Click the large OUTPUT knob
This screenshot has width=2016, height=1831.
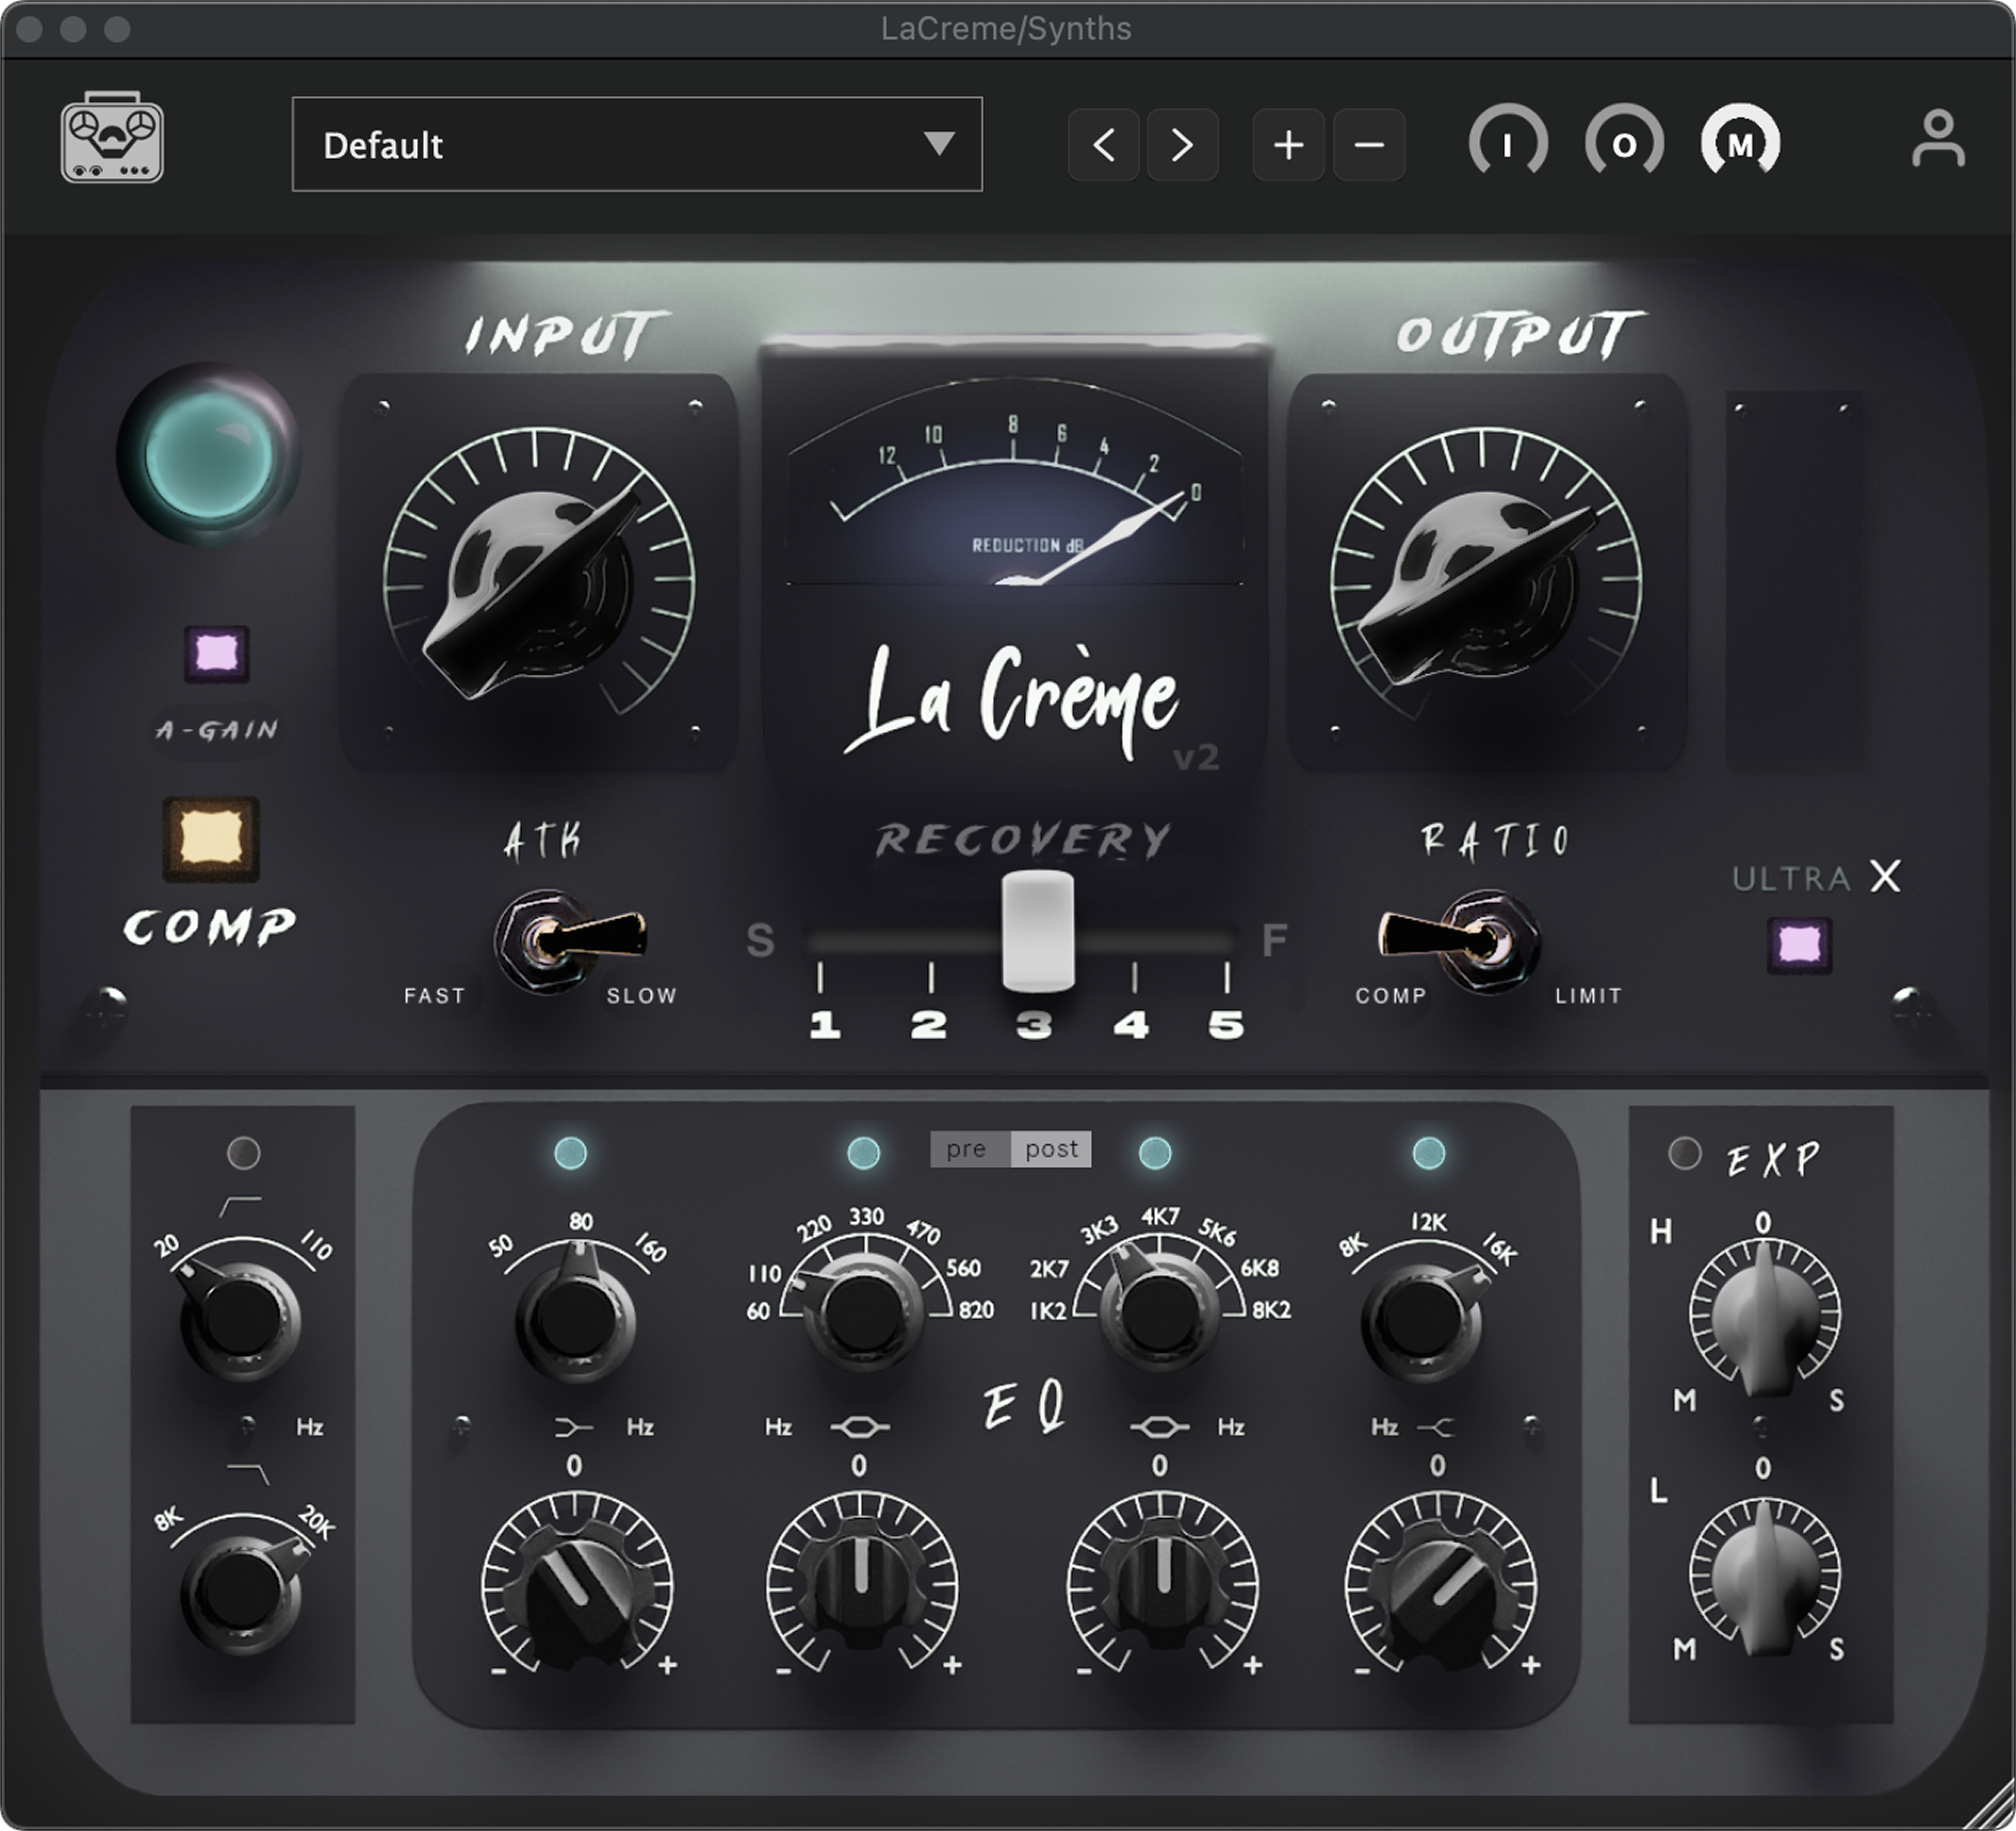[1486, 583]
